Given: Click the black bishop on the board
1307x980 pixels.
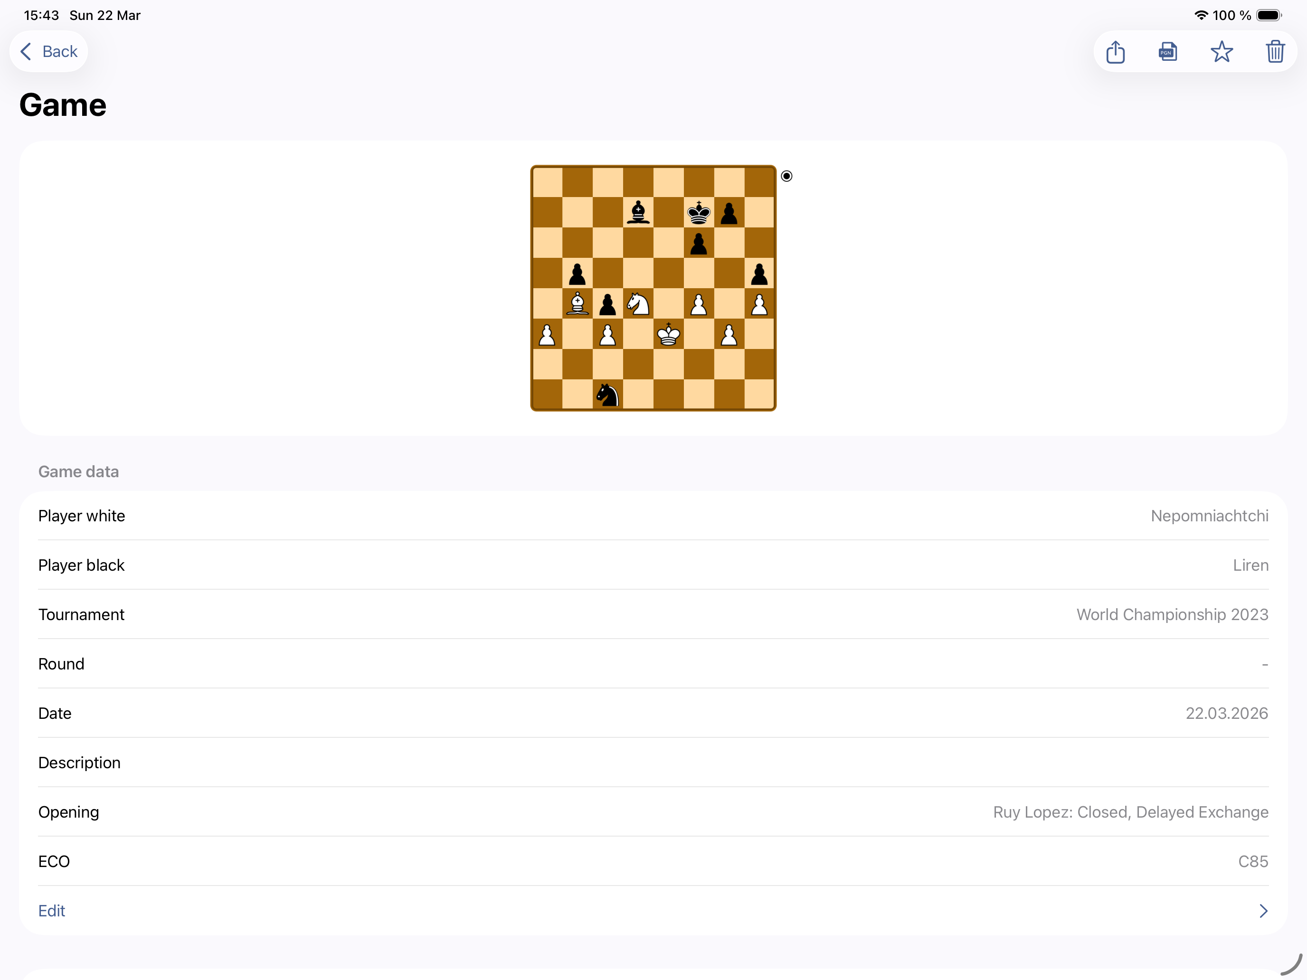Looking at the screenshot, I should click(638, 213).
